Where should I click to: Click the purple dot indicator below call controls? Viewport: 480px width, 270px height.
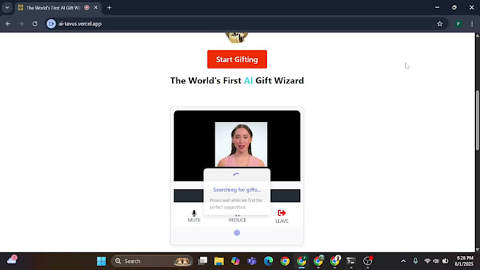(x=237, y=233)
